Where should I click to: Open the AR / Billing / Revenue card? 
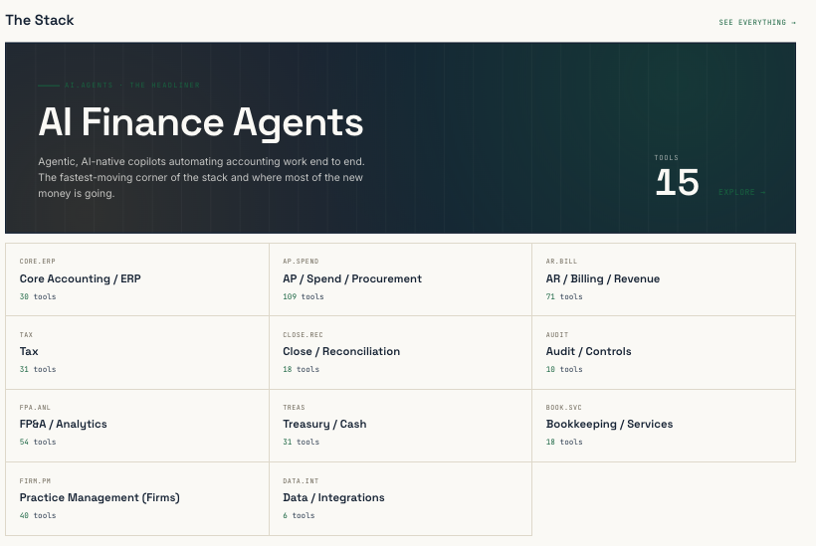click(664, 279)
